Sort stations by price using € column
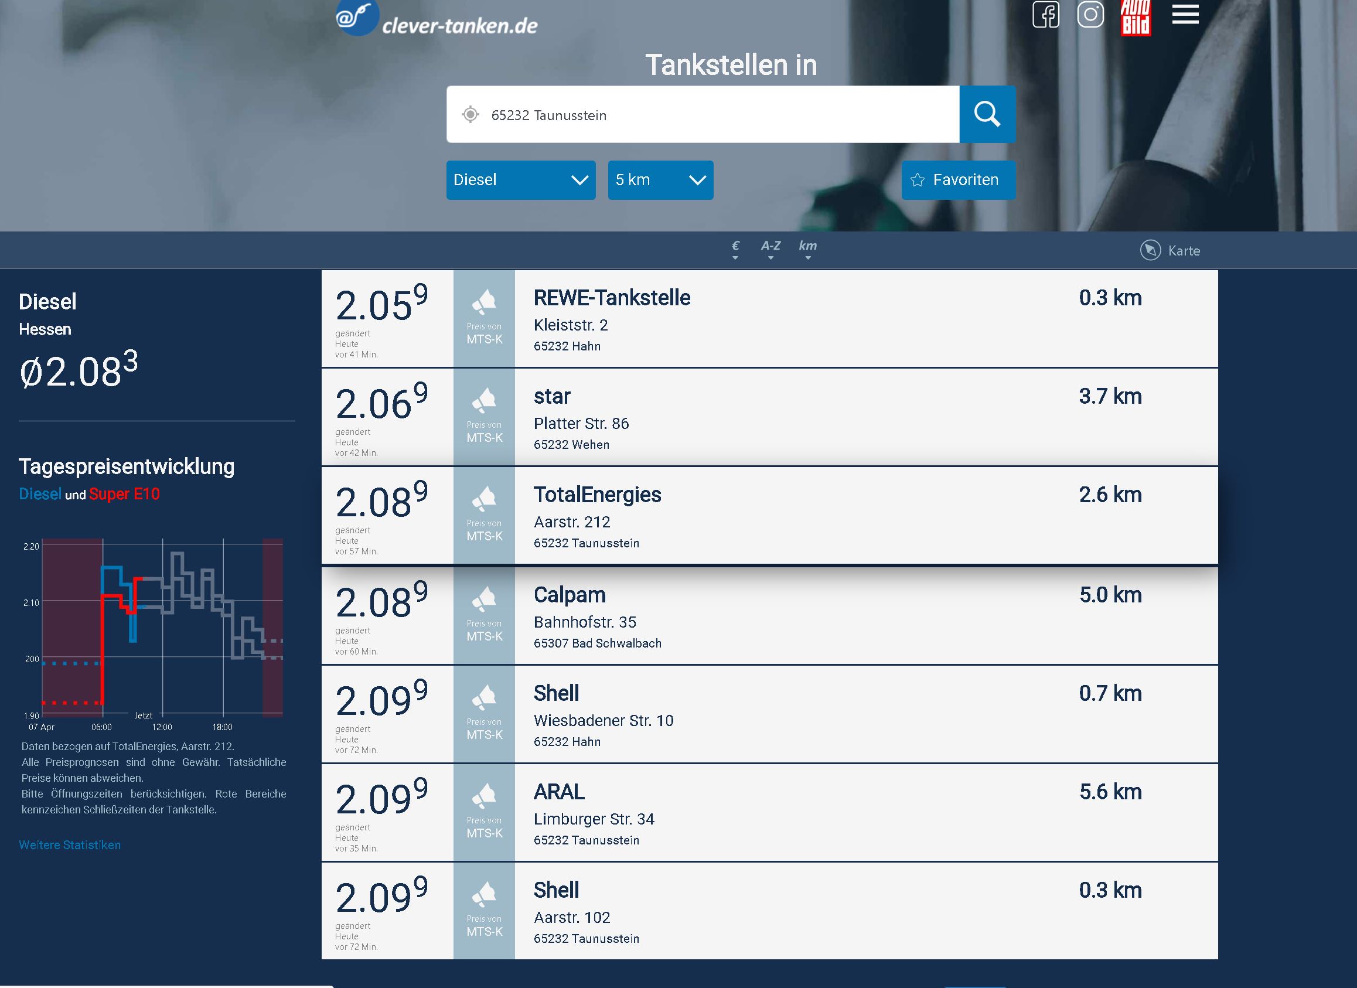Viewport: 1357px width, 988px height. pos(735,249)
